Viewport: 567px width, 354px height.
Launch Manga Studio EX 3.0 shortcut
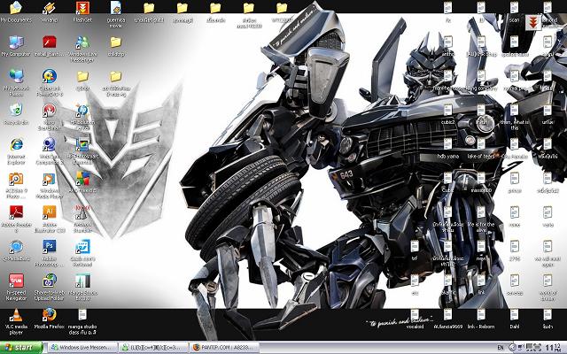click(x=82, y=287)
